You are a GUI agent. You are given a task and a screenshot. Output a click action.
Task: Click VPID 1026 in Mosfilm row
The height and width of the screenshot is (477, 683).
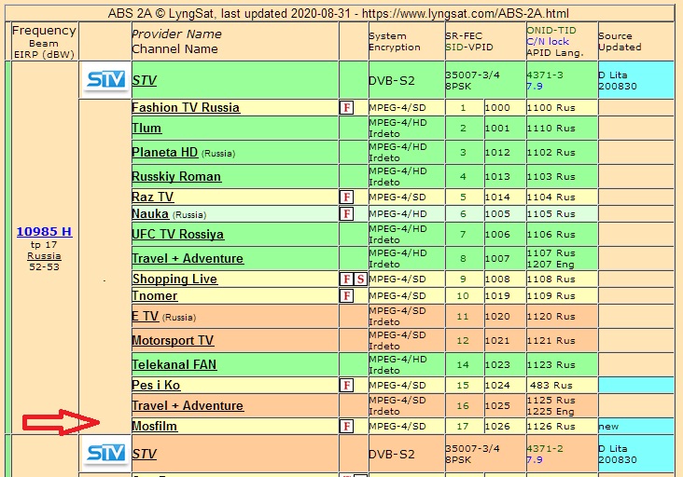pyautogui.click(x=497, y=426)
